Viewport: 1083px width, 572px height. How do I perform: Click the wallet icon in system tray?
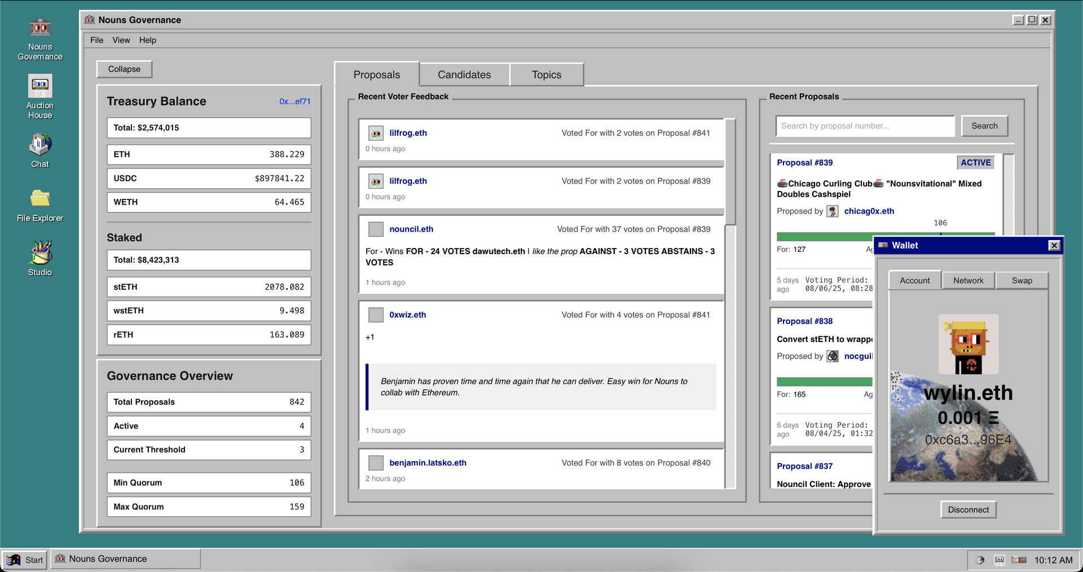tap(1019, 560)
